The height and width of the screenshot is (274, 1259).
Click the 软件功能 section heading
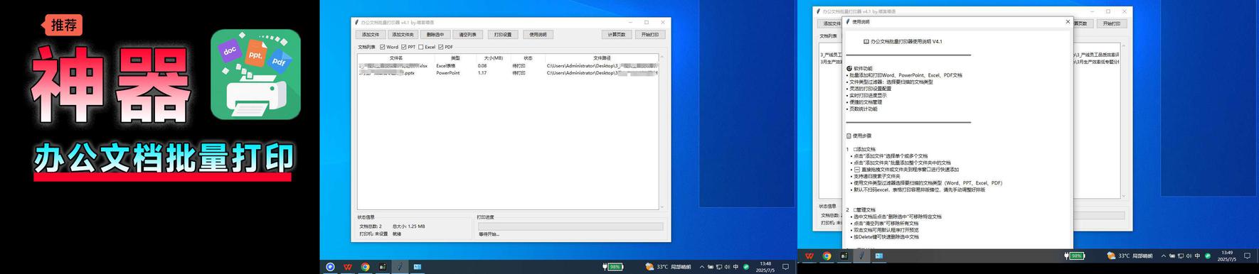(864, 69)
